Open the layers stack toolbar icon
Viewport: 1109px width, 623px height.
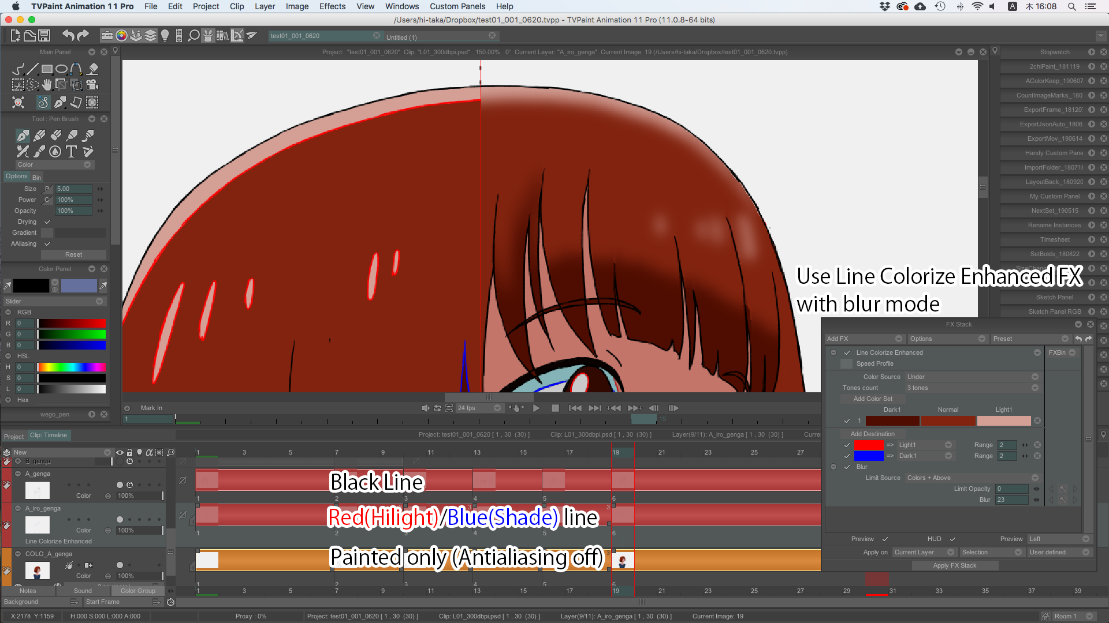tap(150, 36)
